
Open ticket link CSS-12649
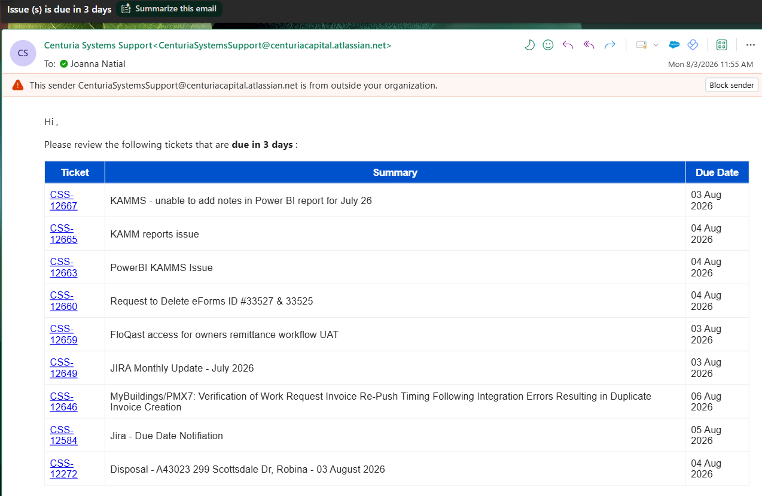[x=63, y=368]
